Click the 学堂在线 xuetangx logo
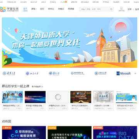This screenshot has width=139, height=139. pyautogui.click(x=9, y=9)
